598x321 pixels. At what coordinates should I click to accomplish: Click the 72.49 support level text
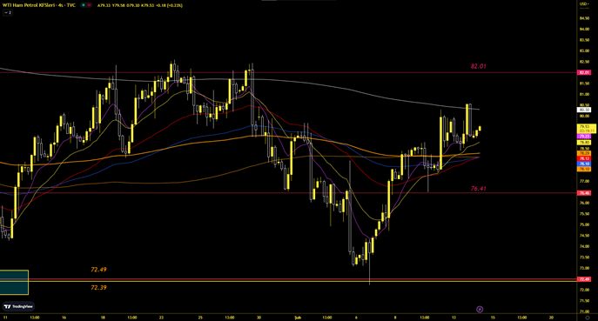point(98,270)
